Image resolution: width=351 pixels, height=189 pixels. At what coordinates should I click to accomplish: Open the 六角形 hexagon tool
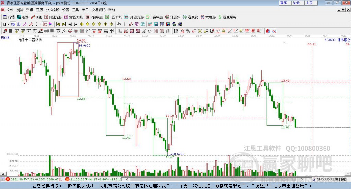tap(208, 17)
